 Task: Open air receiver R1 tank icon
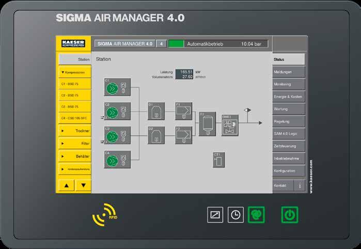[x=208, y=124]
